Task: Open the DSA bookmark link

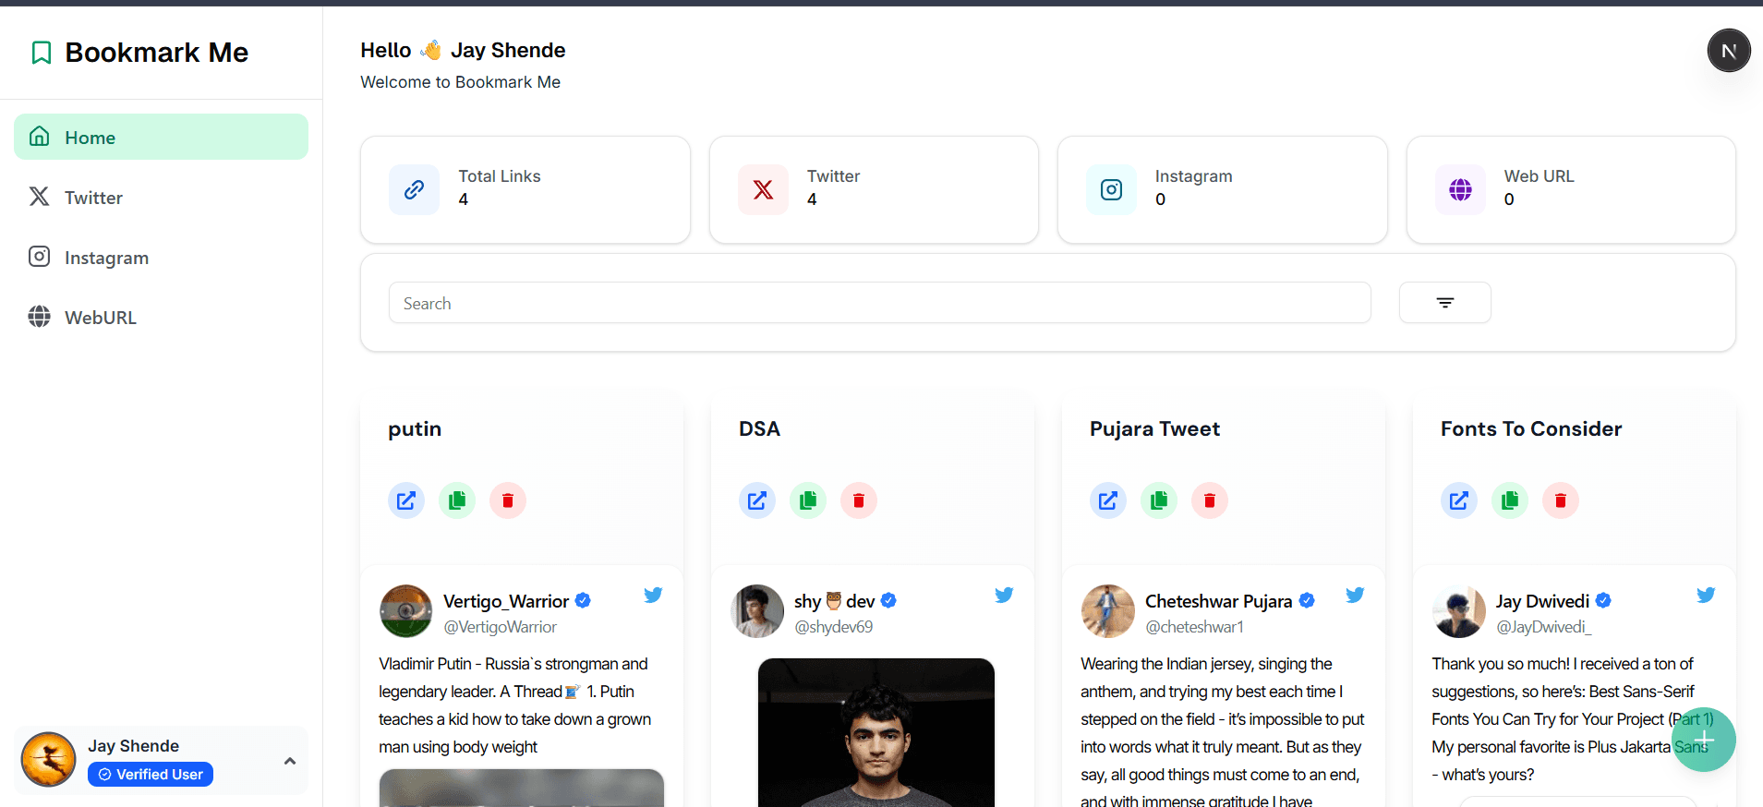Action: point(757,500)
